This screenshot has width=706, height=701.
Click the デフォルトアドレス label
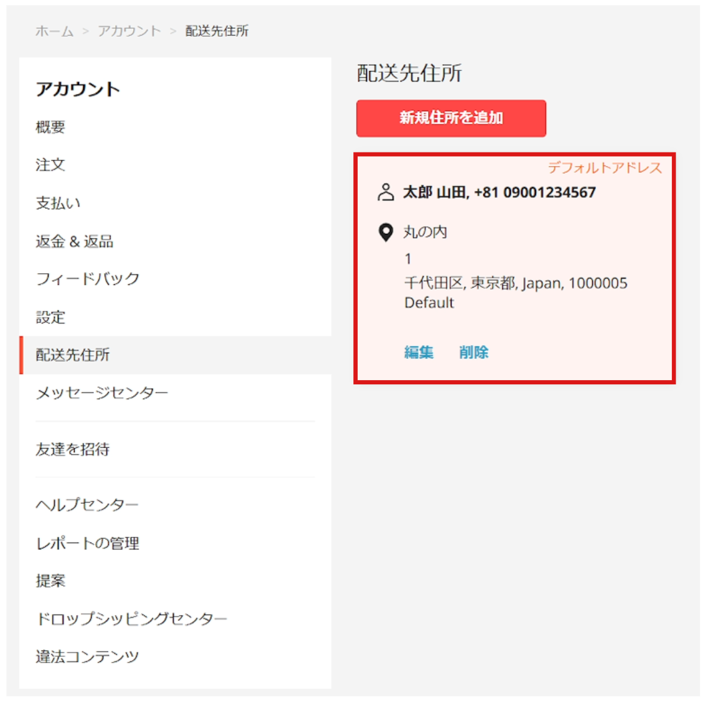tap(605, 168)
